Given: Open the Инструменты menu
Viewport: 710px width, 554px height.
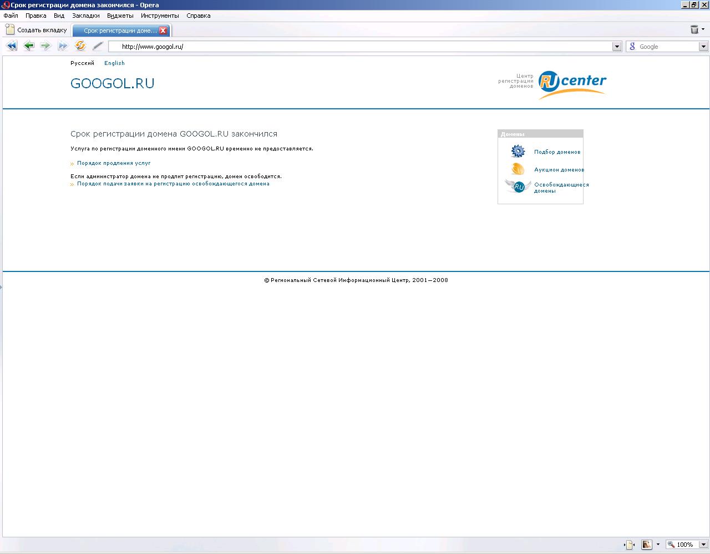Looking at the screenshot, I should (160, 16).
